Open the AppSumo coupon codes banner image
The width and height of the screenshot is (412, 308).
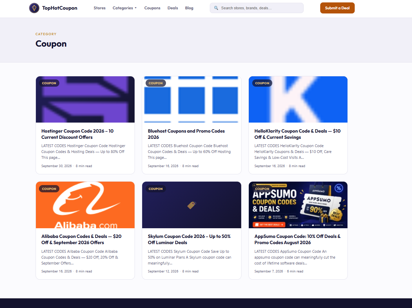298,205
